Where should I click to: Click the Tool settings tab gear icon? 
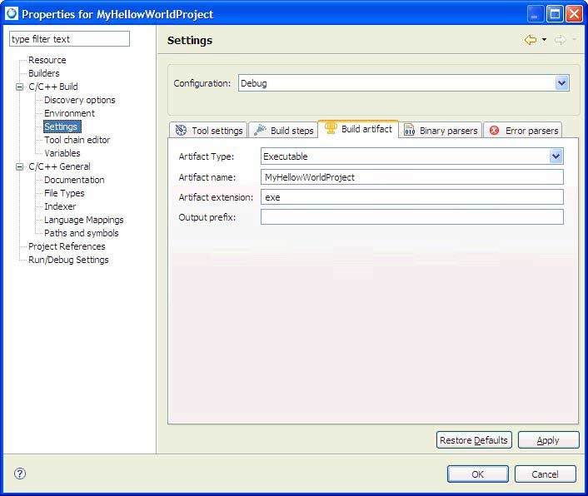(x=181, y=131)
